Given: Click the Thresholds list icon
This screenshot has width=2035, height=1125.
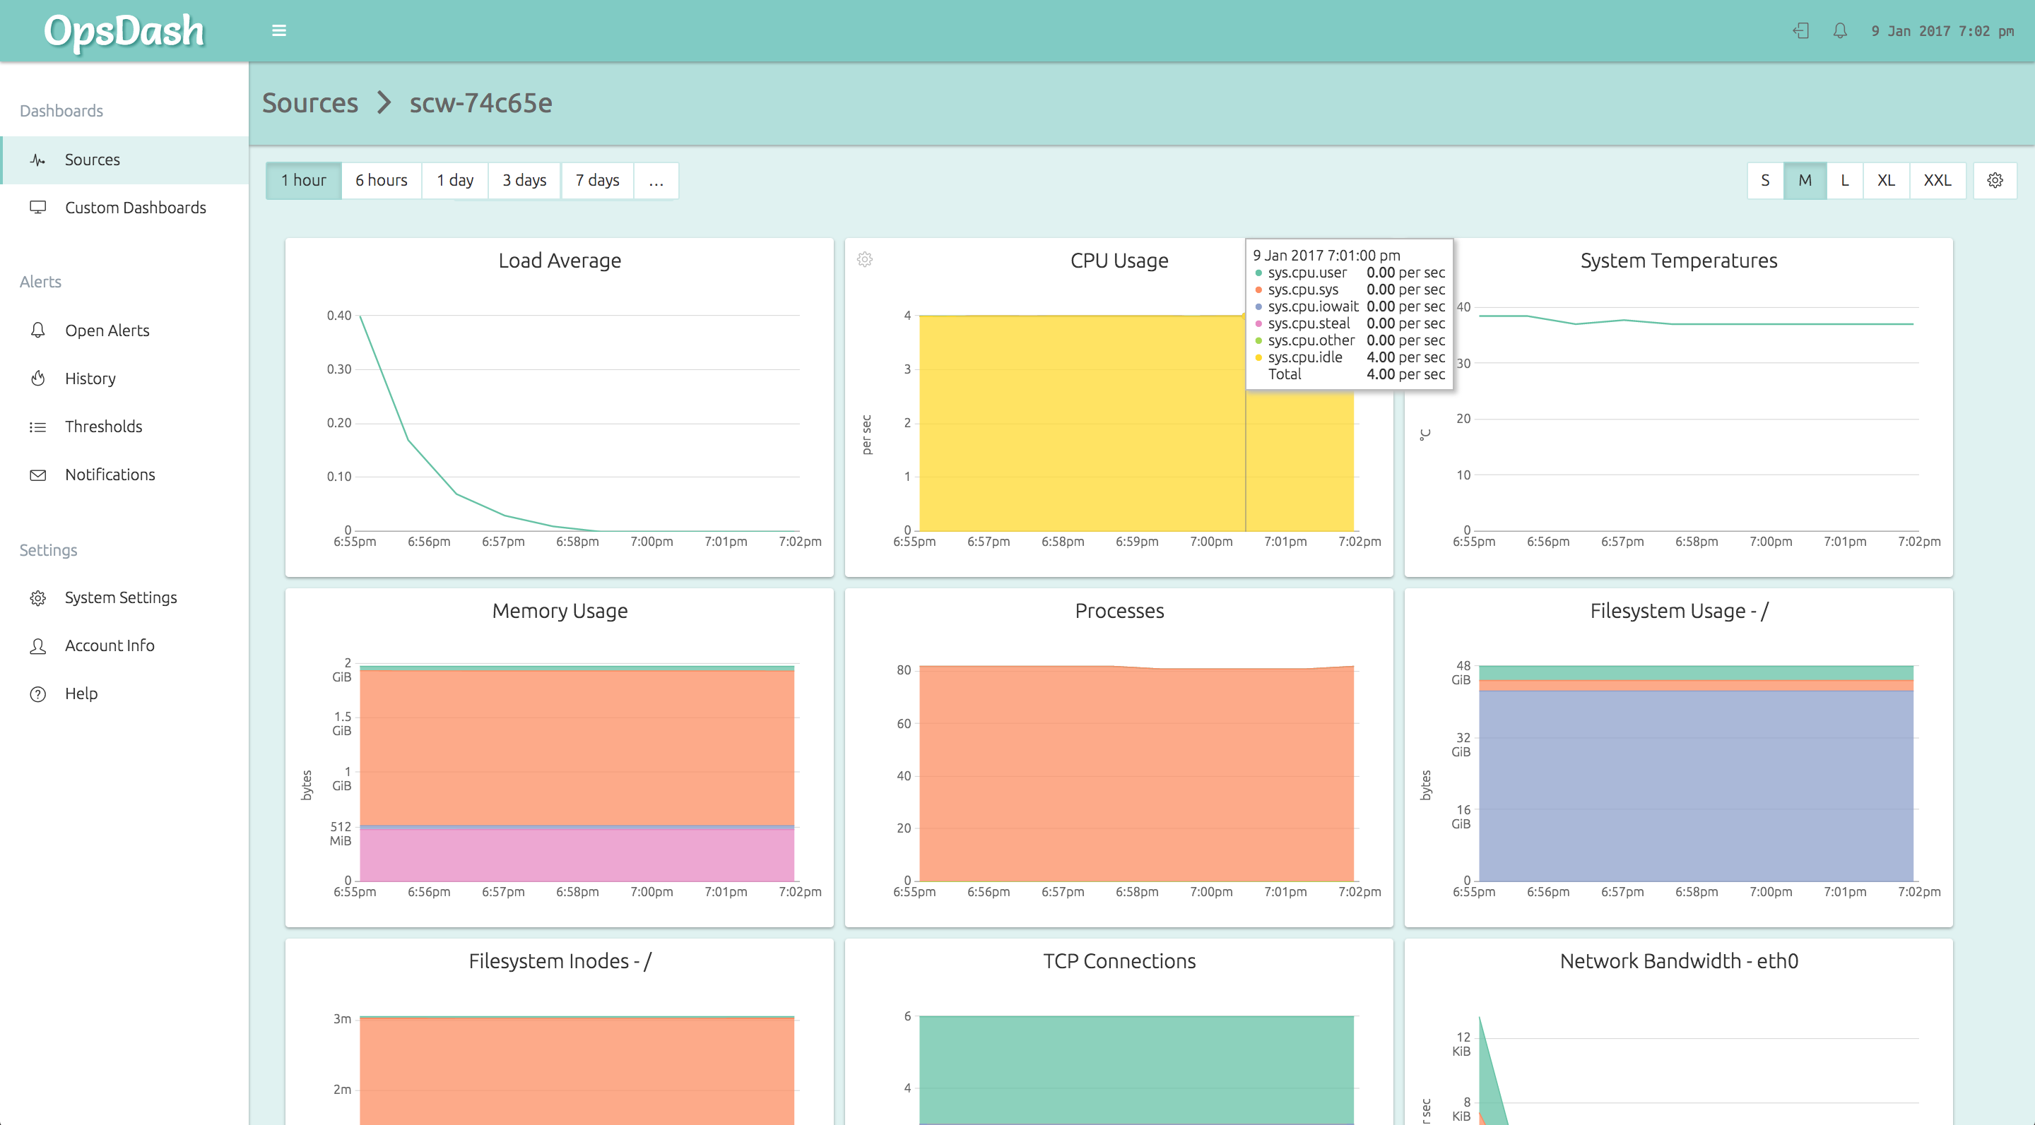Looking at the screenshot, I should [x=38, y=427].
